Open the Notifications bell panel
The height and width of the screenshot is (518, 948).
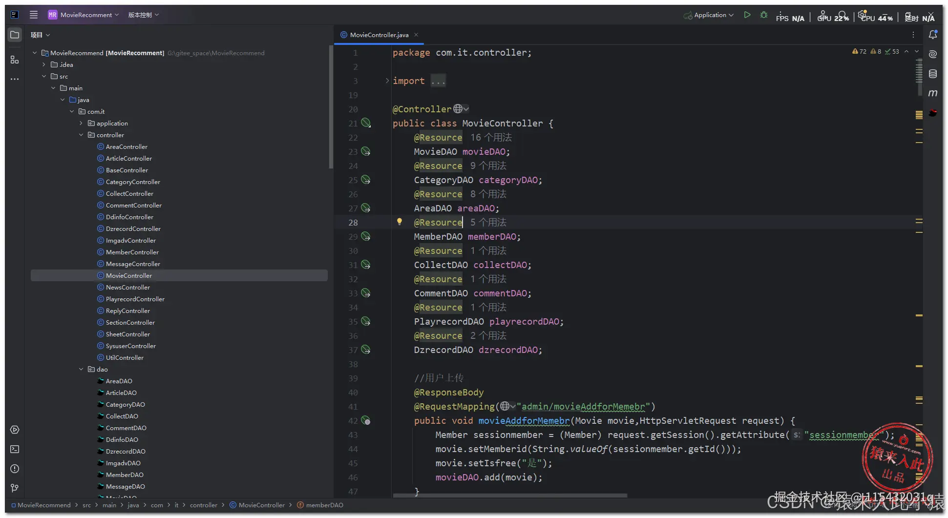pos(932,35)
